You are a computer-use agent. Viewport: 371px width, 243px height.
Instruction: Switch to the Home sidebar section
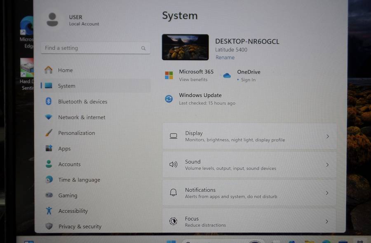click(x=65, y=70)
